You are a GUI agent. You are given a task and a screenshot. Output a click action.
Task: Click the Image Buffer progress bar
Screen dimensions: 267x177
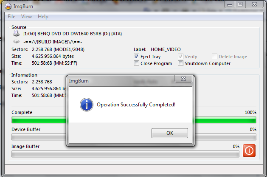125,154
